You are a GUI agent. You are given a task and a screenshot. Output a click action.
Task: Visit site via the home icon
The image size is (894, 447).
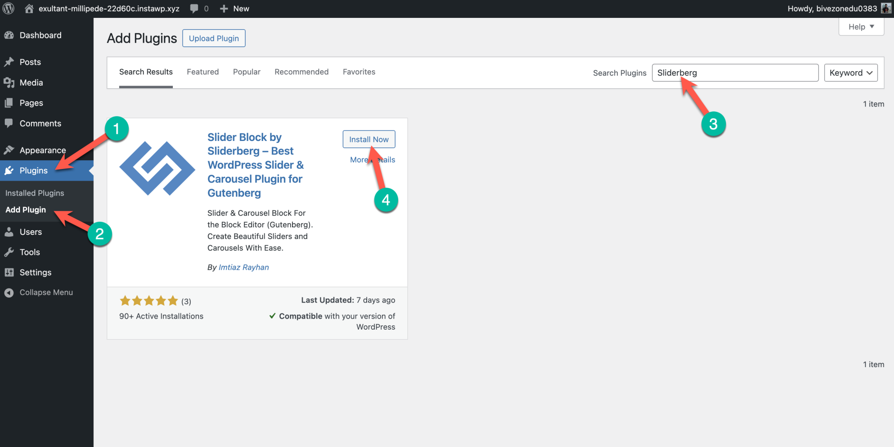coord(29,8)
